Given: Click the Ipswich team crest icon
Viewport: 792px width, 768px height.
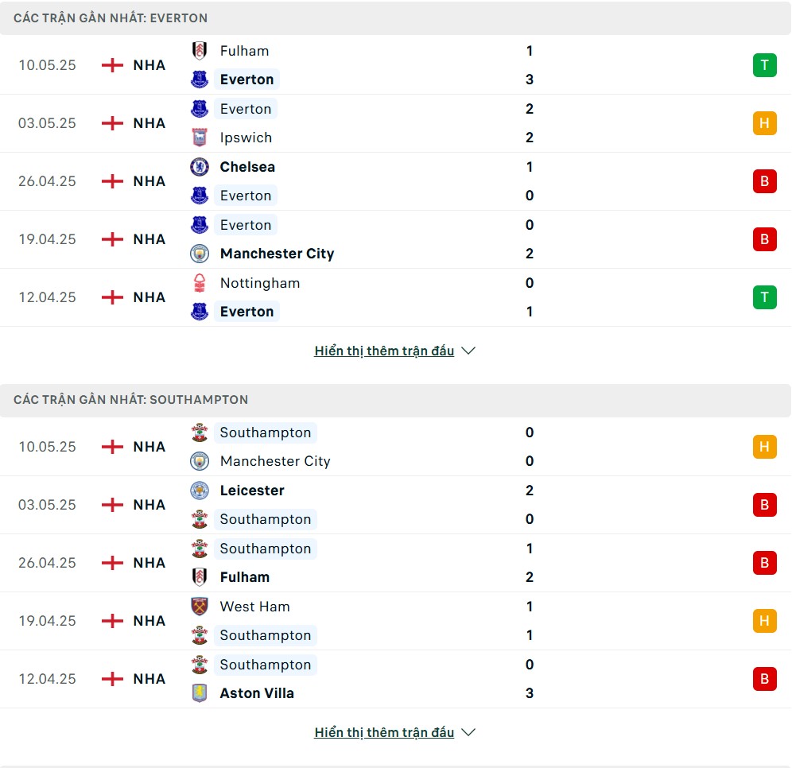Looking at the screenshot, I should [200, 138].
